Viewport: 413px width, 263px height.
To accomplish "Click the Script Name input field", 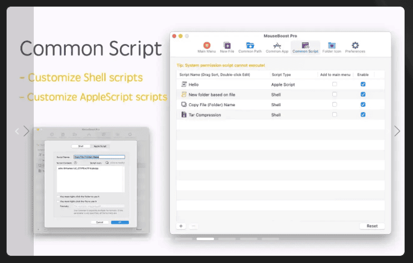I will [99, 157].
